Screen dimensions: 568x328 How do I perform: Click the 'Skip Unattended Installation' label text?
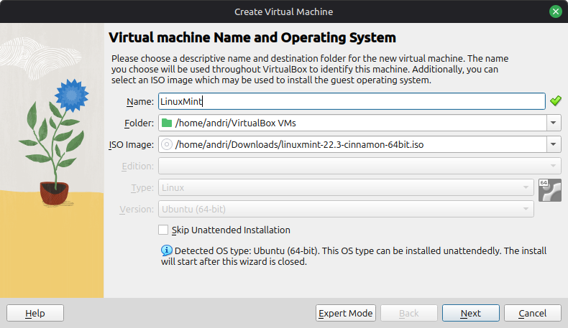tap(231, 230)
